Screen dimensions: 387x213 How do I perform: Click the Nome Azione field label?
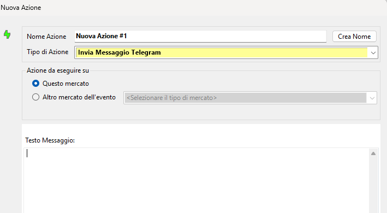46,37
